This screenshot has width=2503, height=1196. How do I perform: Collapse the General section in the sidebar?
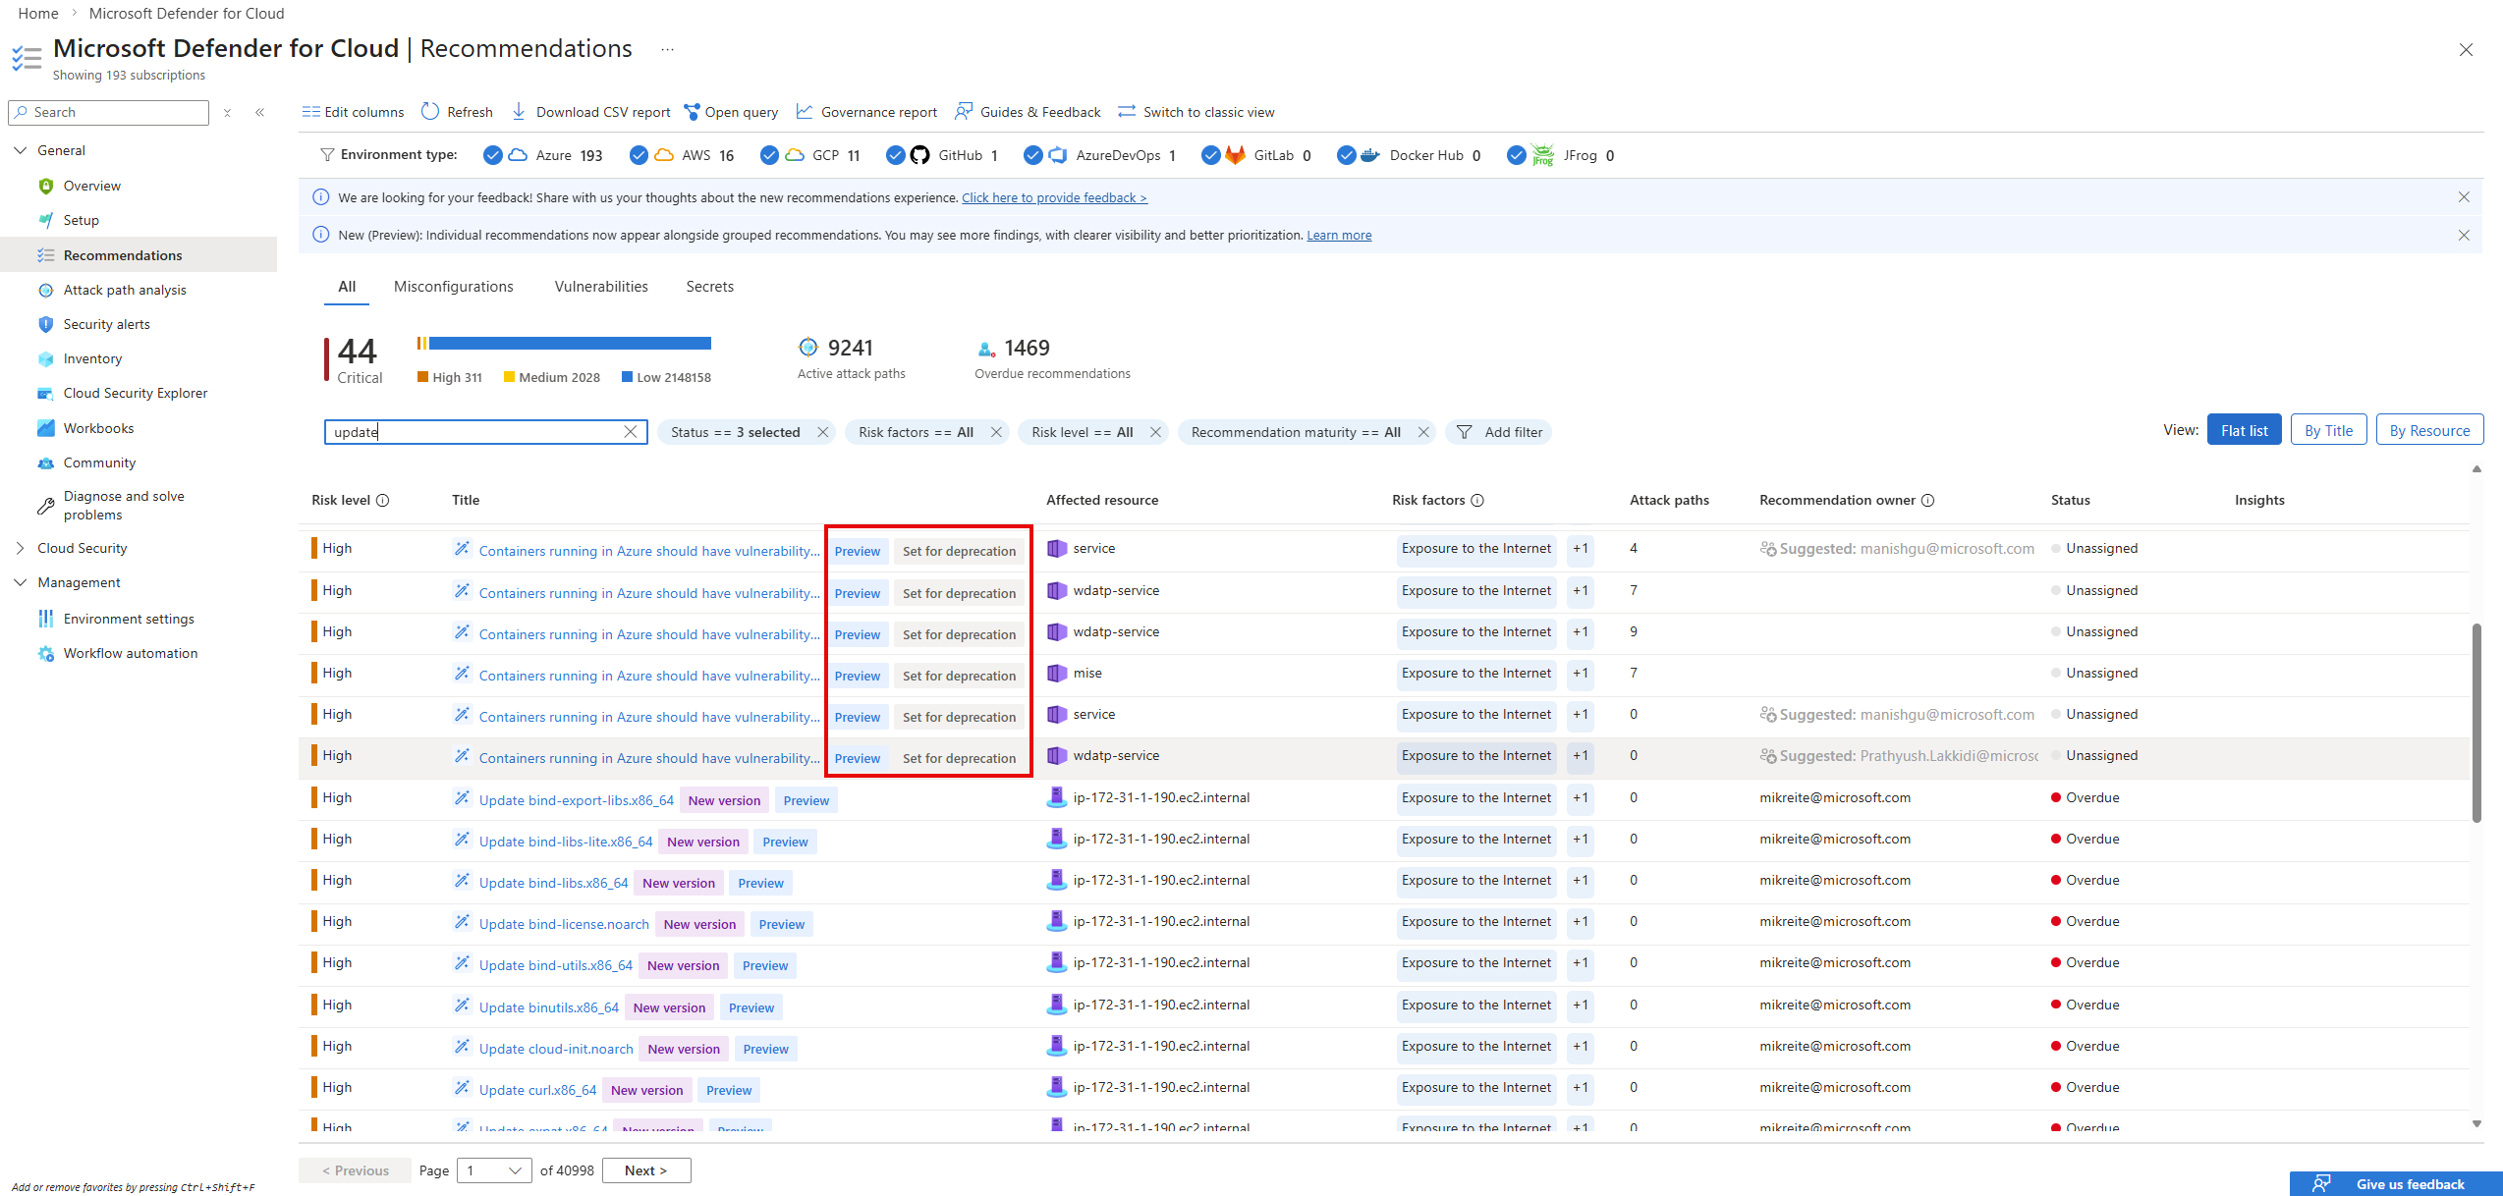[21, 149]
